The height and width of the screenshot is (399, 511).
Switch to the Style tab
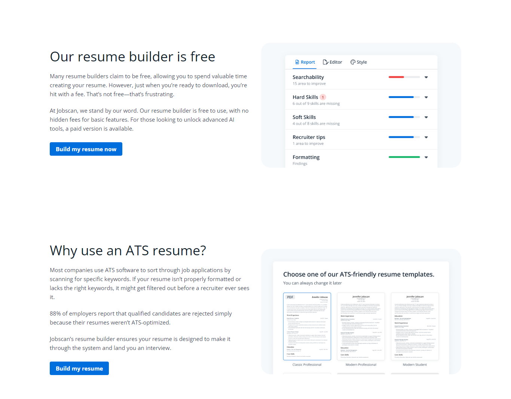click(x=358, y=62)
